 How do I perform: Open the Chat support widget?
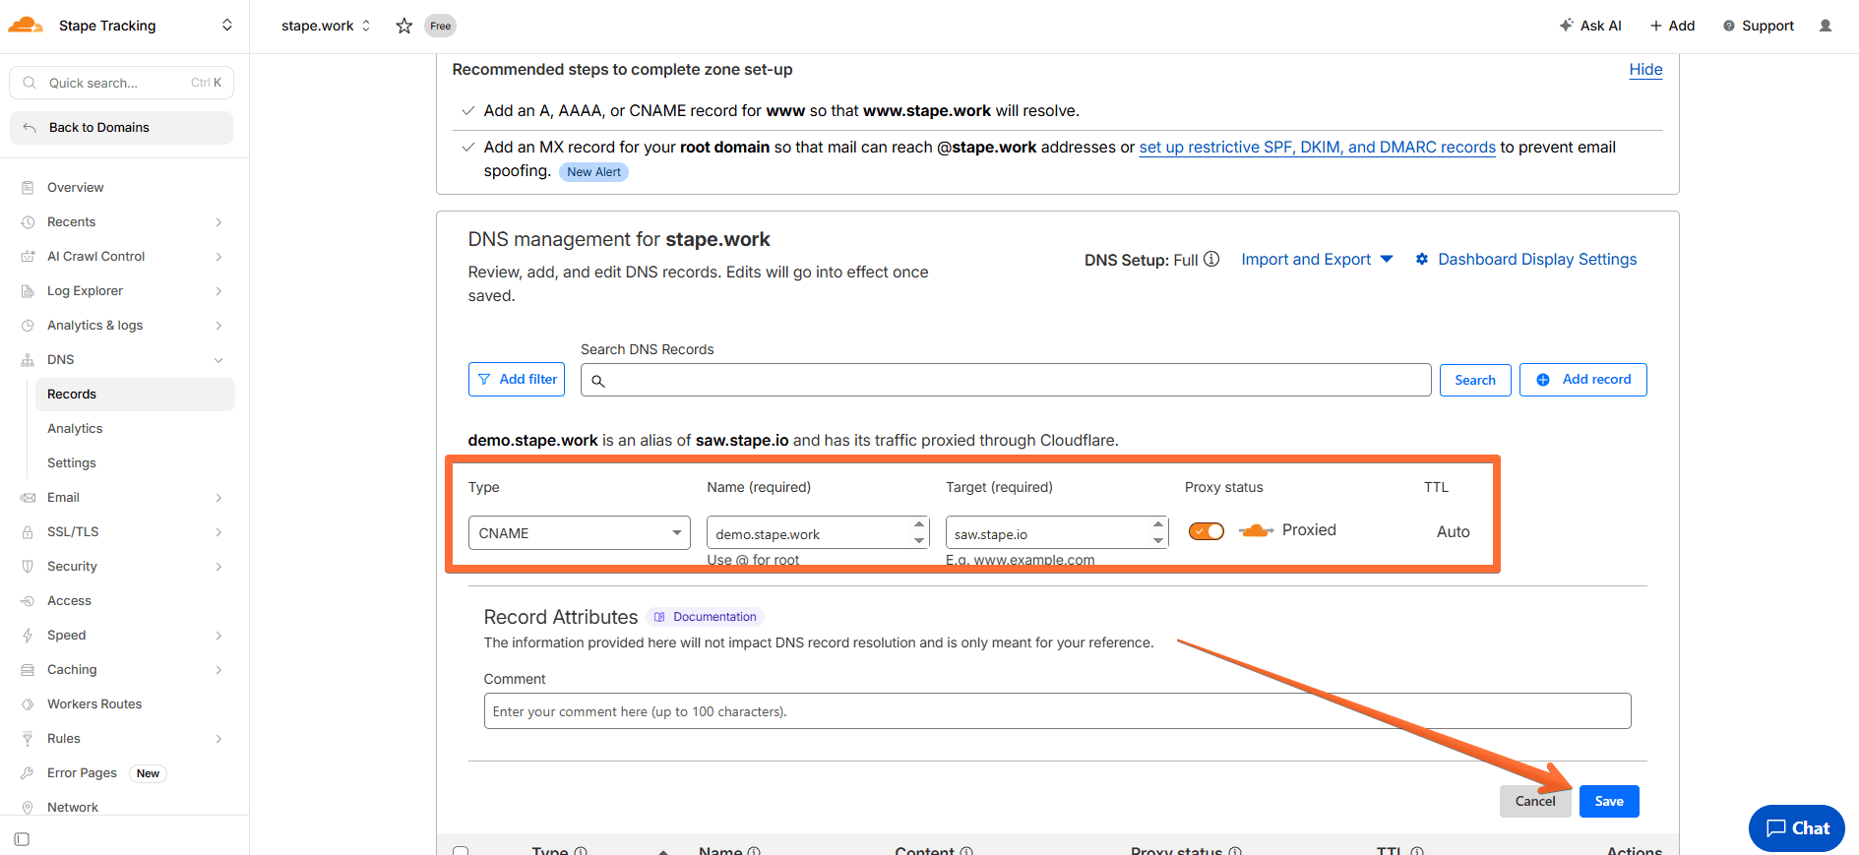point(1796,828)
